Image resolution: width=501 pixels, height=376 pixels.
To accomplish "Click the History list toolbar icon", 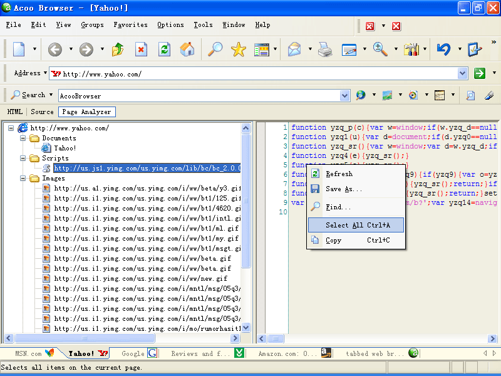I will coord(262,50).
